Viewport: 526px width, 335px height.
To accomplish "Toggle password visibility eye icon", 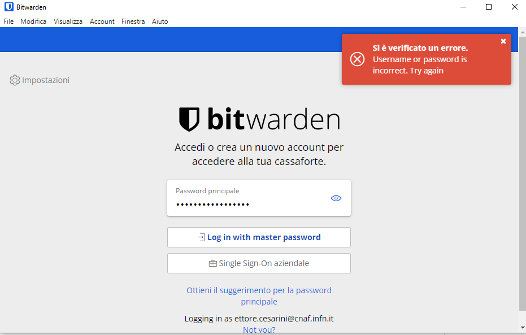I will tap(336, 198).
